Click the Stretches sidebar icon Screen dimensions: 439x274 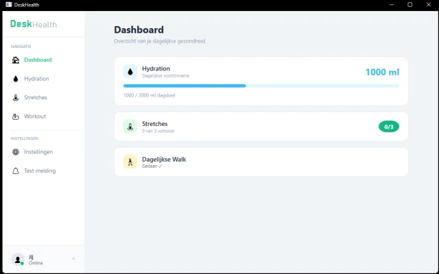[16, 97]
